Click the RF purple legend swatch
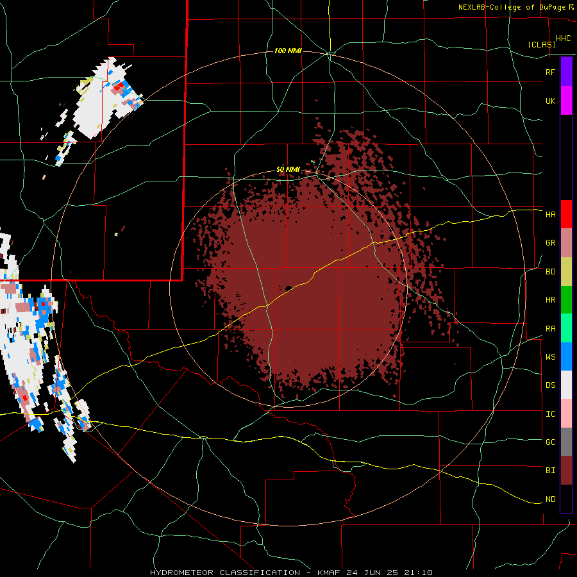The image size is (577, 577). [x=566, y=72]
